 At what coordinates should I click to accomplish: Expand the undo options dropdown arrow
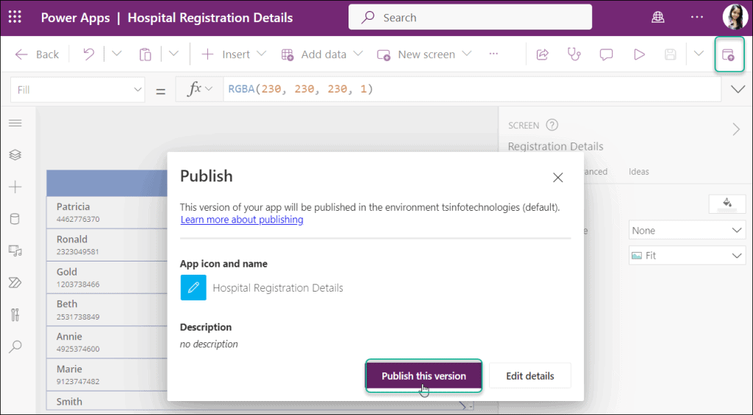click(x=117, y=54)
